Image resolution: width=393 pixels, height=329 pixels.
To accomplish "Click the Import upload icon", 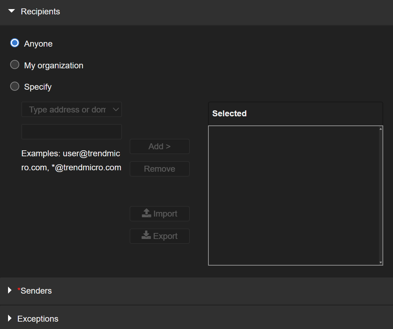I will [x=146, y=213].
